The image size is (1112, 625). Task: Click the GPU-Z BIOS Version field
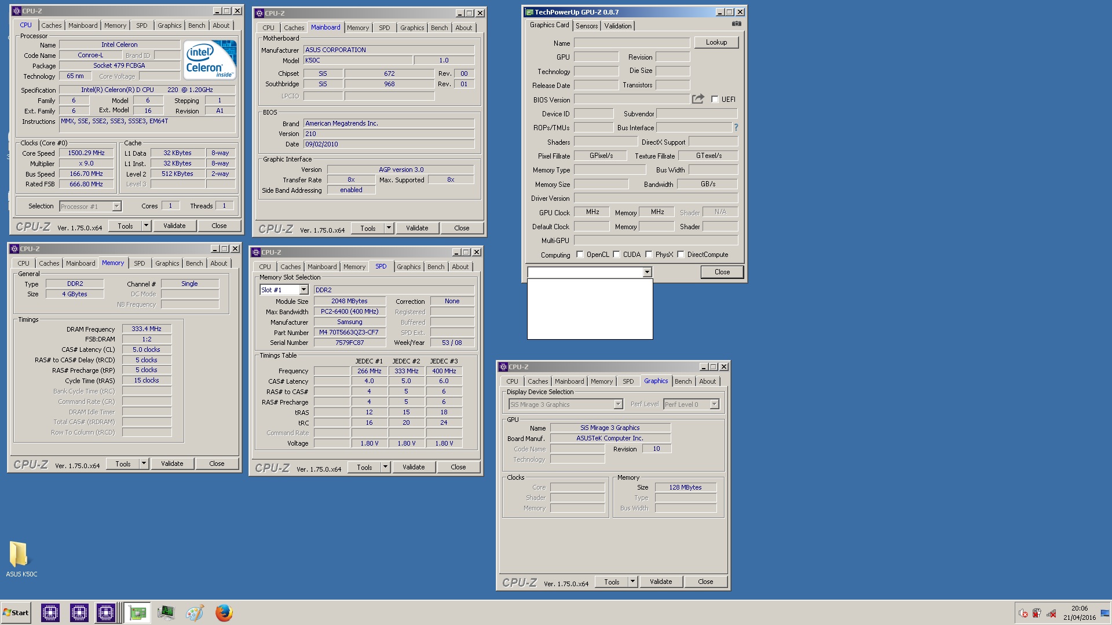tap(632, 100)
